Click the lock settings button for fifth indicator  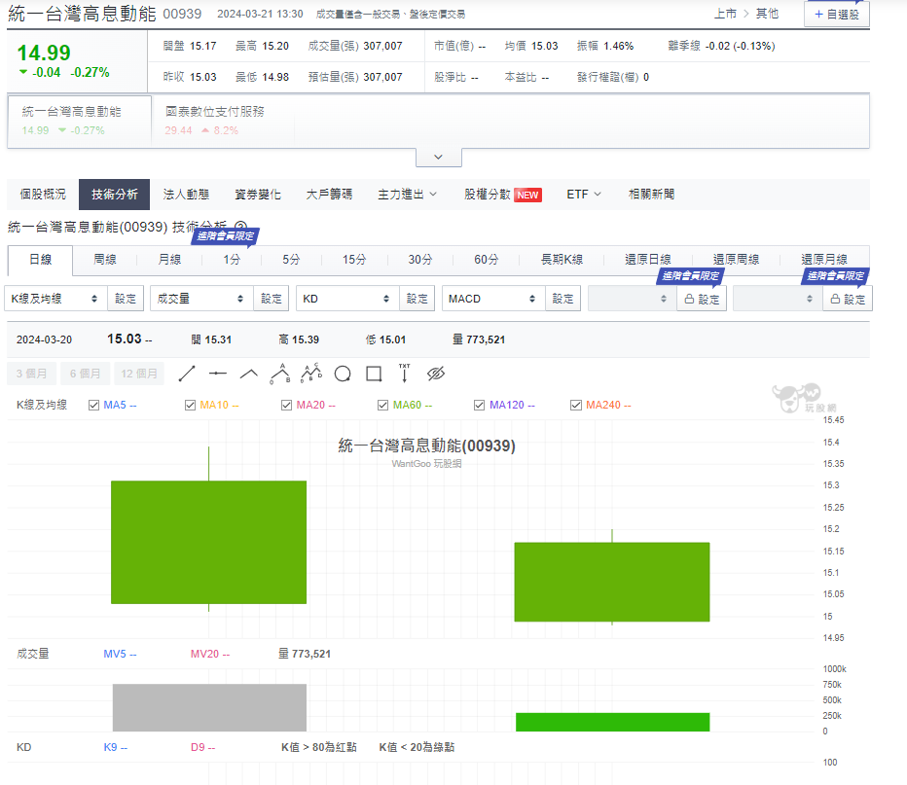[702, 299]
